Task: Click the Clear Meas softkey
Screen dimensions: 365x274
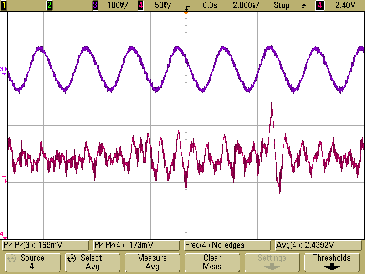Action: [212, 262]
